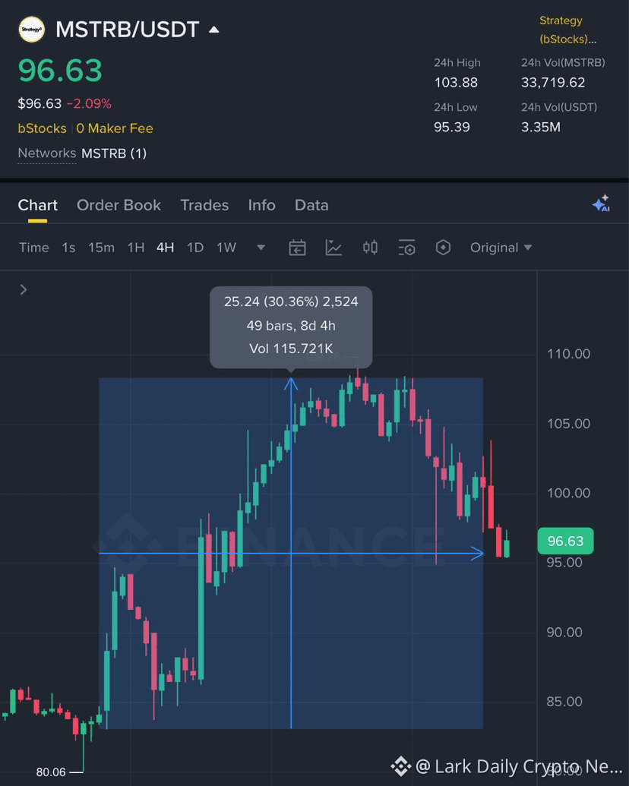Viewport: 629px width, 786px height.
Task: Click the 49 bars, 8d 4h text
Action: [291, 326]
